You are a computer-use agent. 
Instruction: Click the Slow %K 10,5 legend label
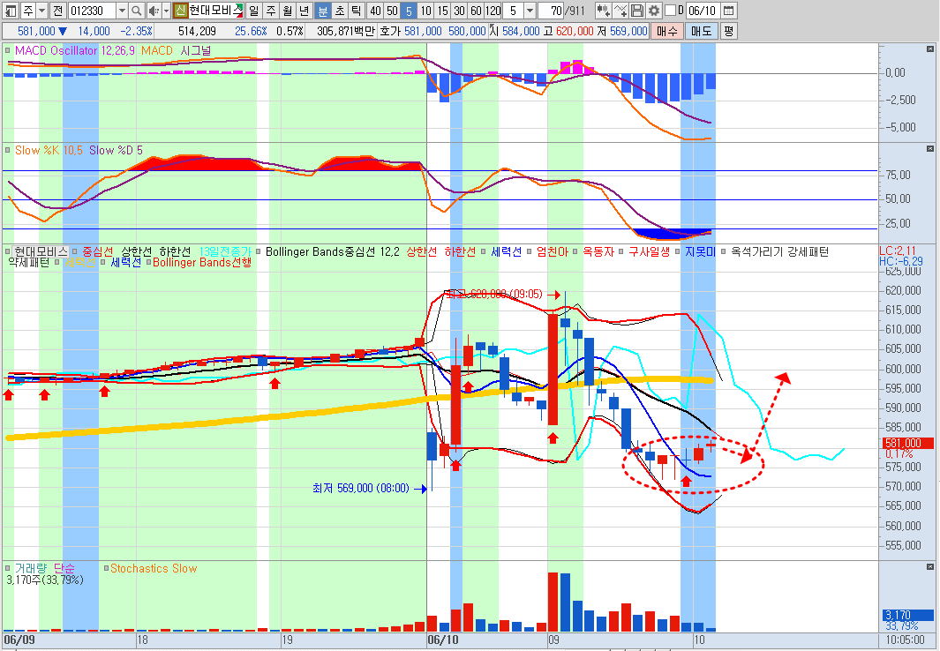pos(49,150)
